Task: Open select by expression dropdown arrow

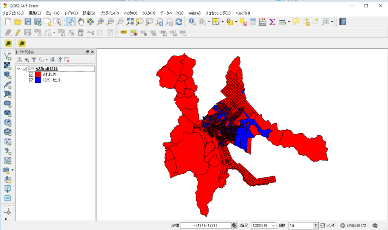Action: pyautogui.click(x=236, y=22)
